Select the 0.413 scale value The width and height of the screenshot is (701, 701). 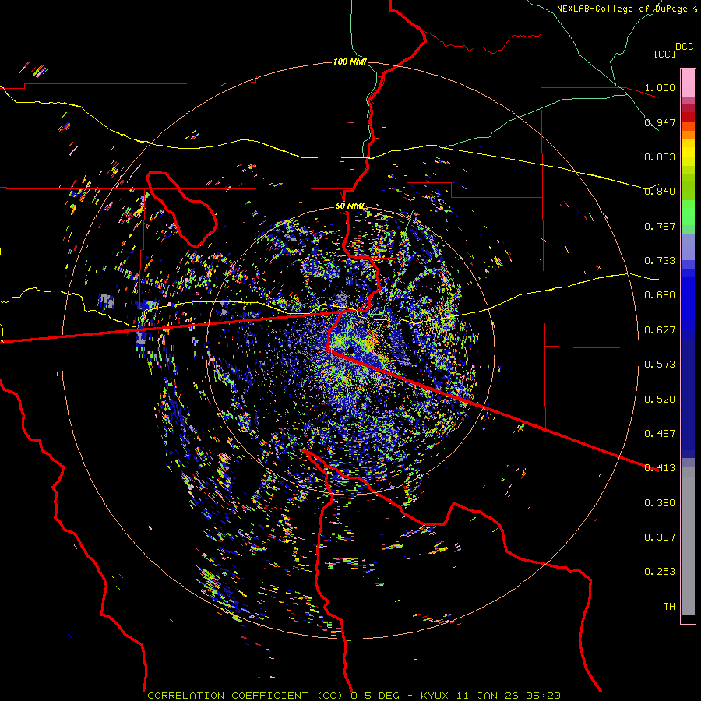[x=660, y=468]
